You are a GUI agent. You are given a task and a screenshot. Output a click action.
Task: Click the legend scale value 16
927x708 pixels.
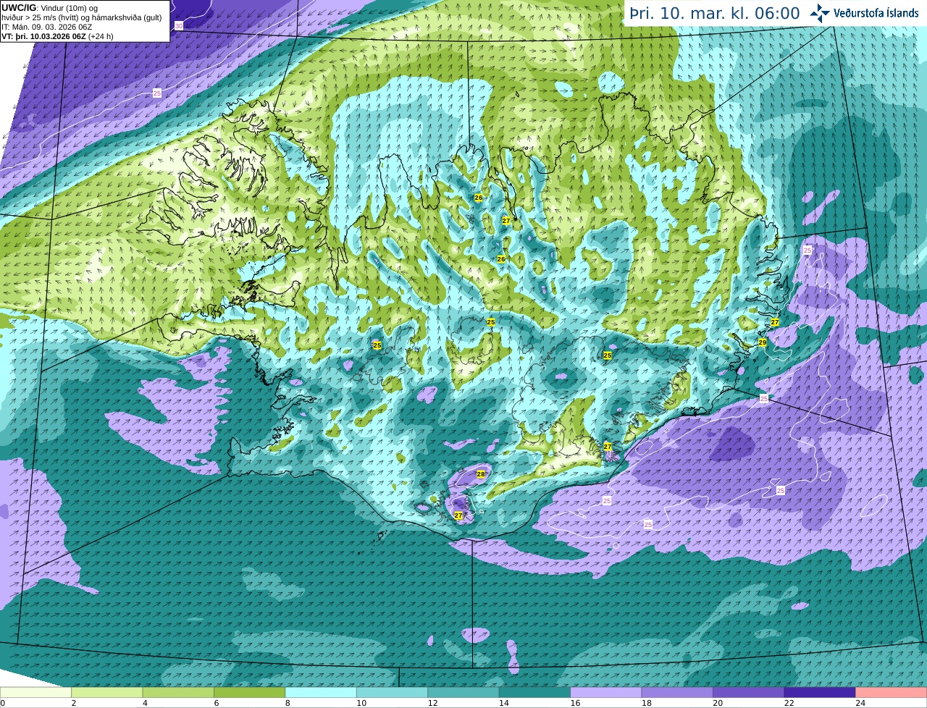pos(575,703)
